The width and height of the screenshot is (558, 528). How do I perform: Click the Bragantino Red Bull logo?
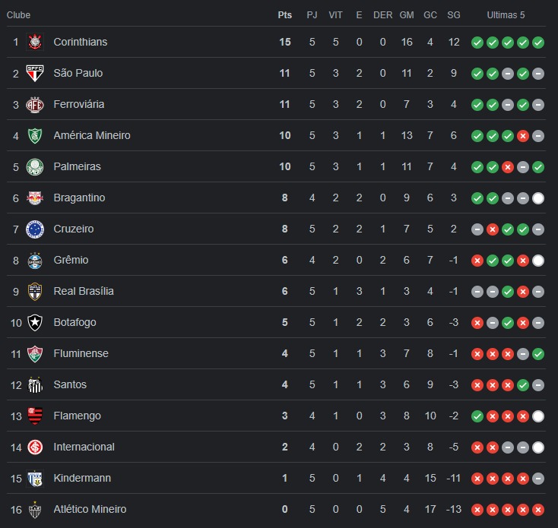[x=35, y=198]
